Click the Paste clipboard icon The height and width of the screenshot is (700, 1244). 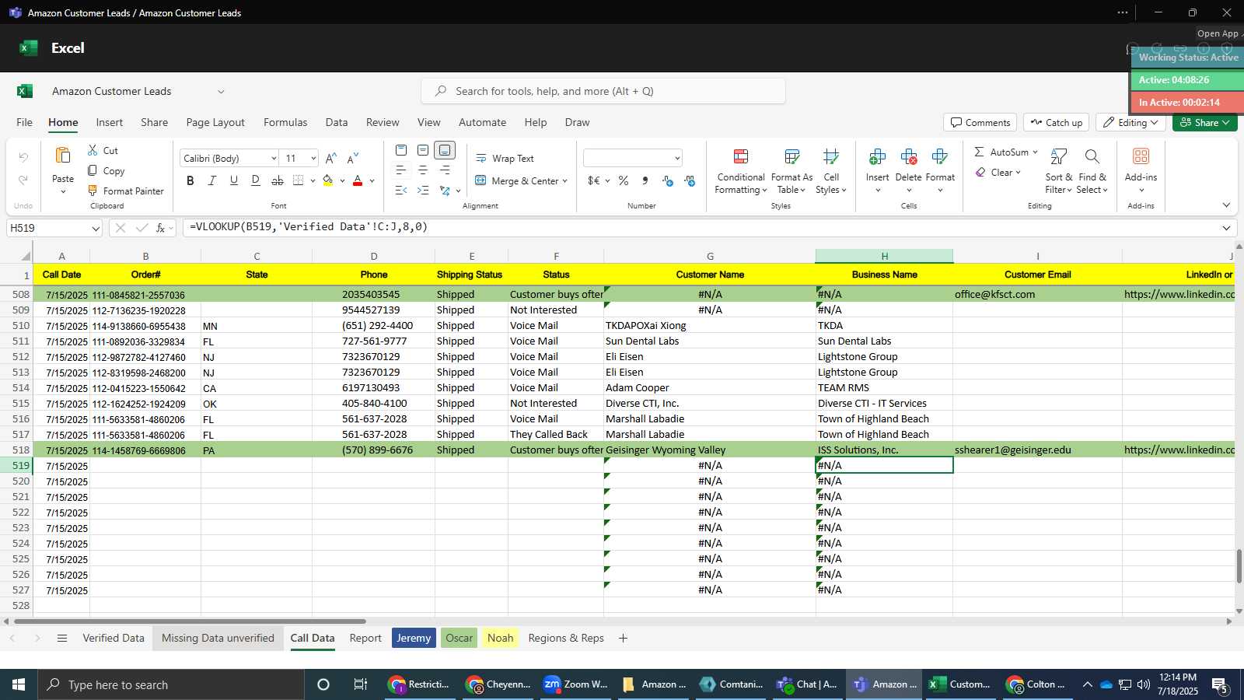[63, 156]
